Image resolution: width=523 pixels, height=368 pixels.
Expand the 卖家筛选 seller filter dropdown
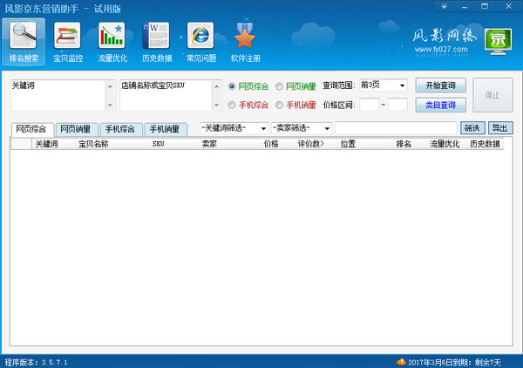point(326,128)
